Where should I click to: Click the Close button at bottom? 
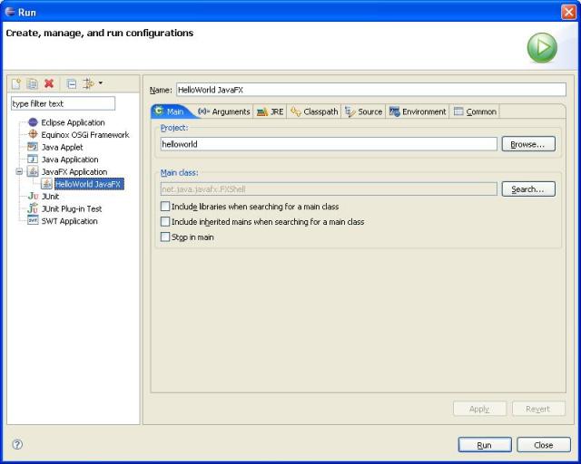[x=544, y=445]
